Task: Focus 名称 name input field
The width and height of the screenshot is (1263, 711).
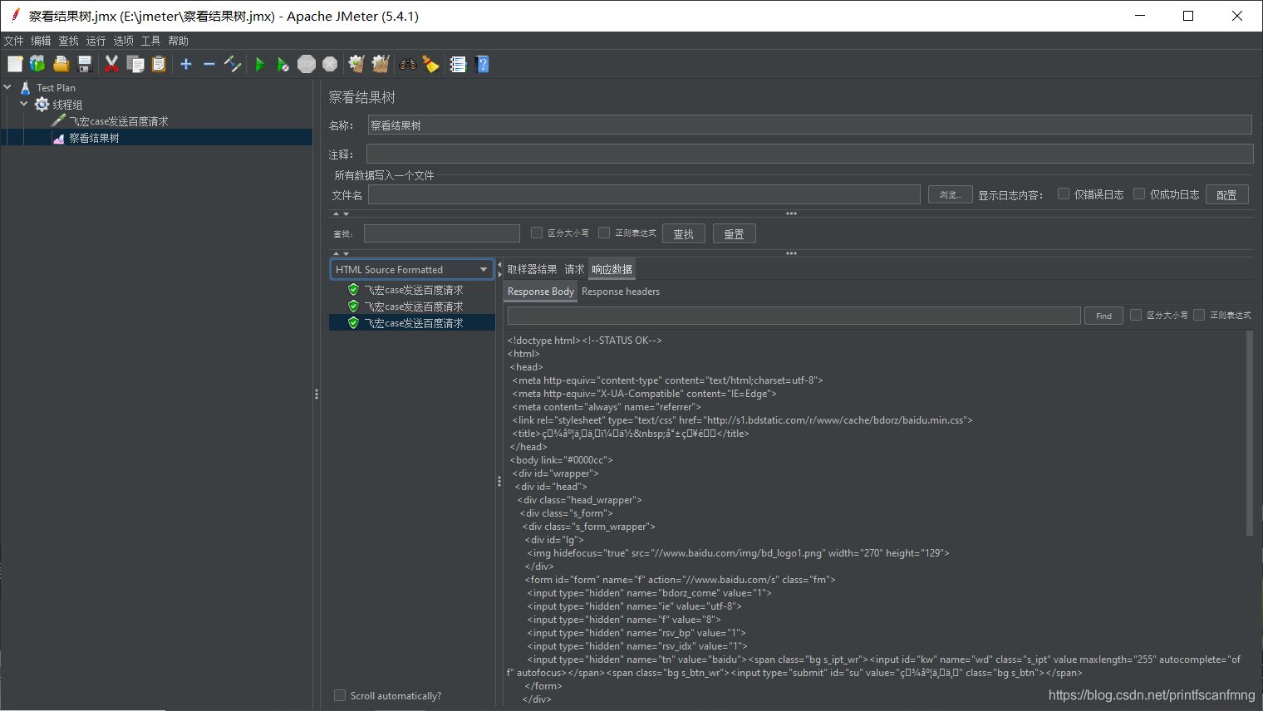Action: coord(809,125)
